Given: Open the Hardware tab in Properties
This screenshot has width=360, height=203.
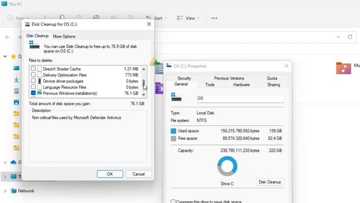Looking at the screenshot, I should tap(241, 85).
